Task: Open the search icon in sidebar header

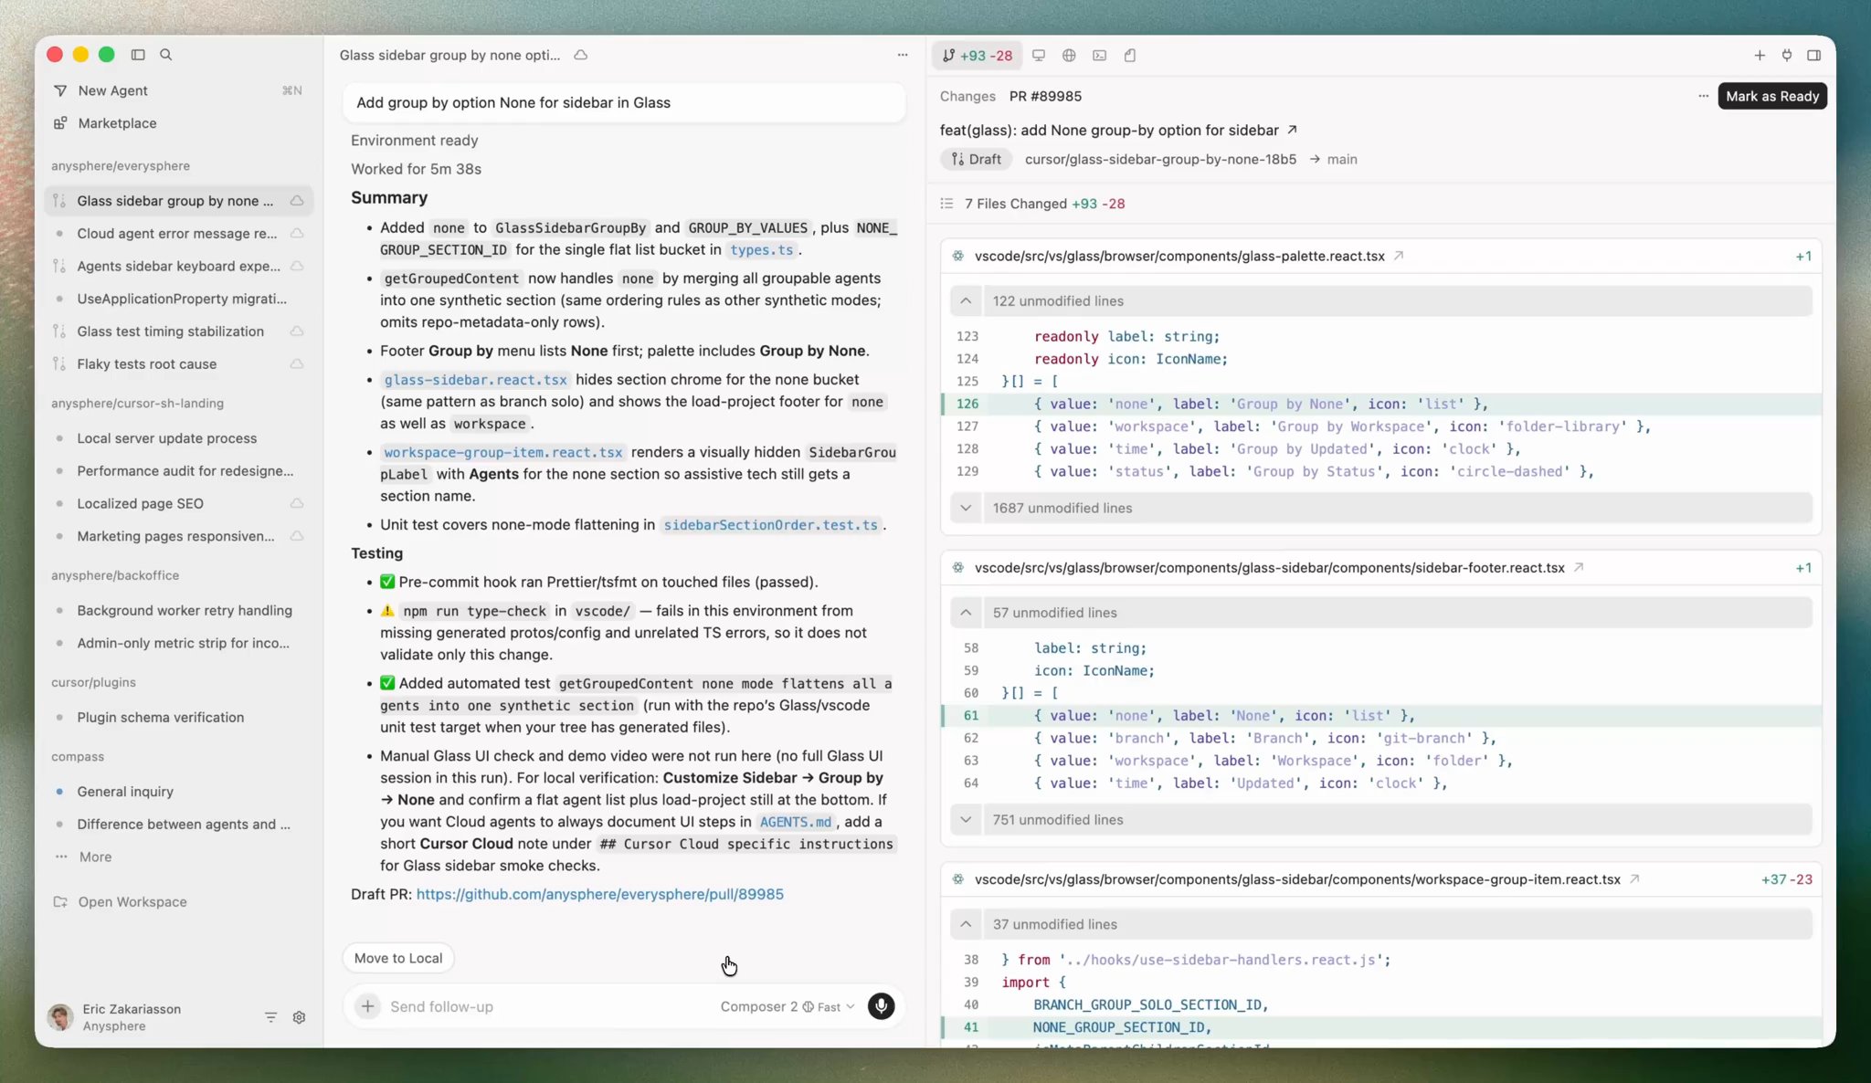Action: (166, 55)
